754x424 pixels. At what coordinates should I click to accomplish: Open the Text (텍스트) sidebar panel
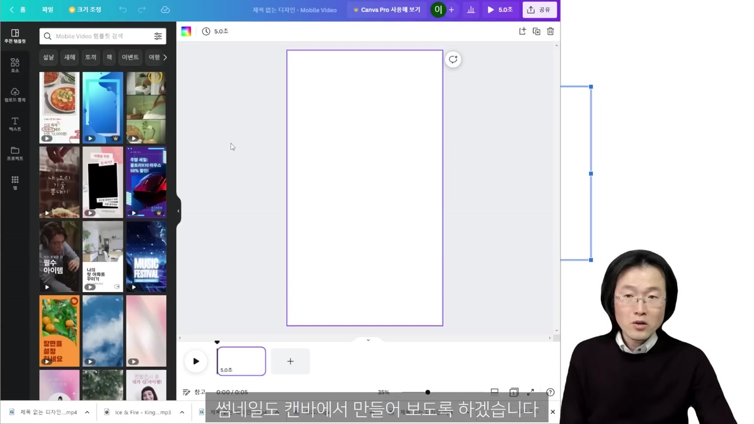(15, 124)
